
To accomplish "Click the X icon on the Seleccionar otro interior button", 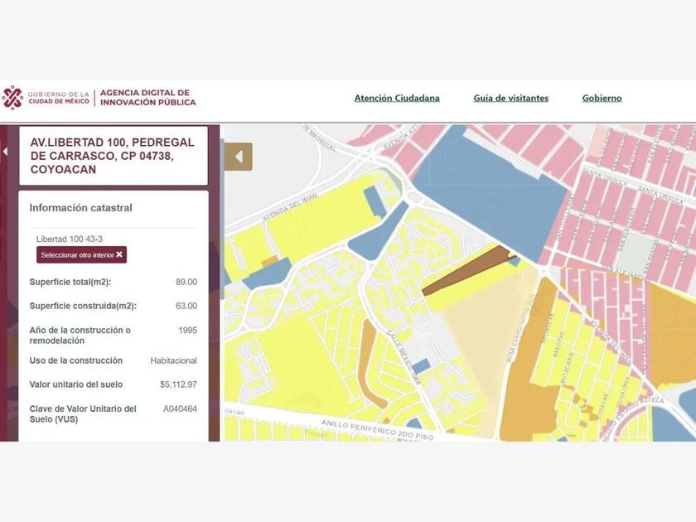I will pyautogui.click(x=119, y=254).
